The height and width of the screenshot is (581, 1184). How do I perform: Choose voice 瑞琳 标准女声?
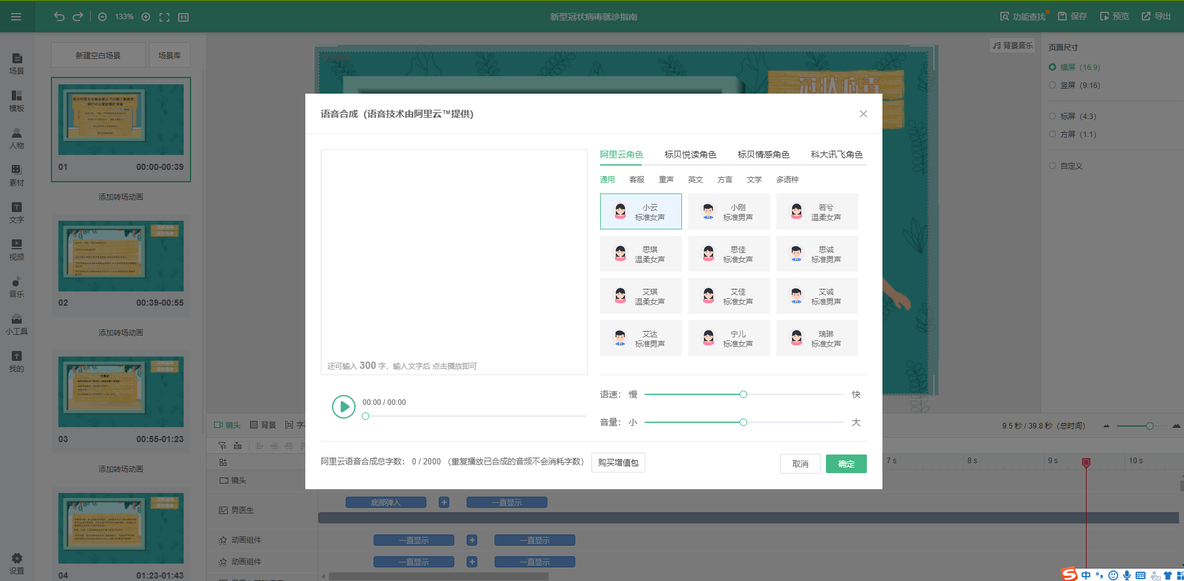click(817, 338)
